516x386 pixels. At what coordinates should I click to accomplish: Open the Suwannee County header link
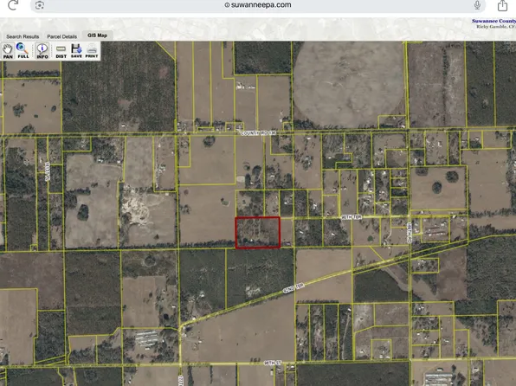pyautogui.click(x=493, y=21)
